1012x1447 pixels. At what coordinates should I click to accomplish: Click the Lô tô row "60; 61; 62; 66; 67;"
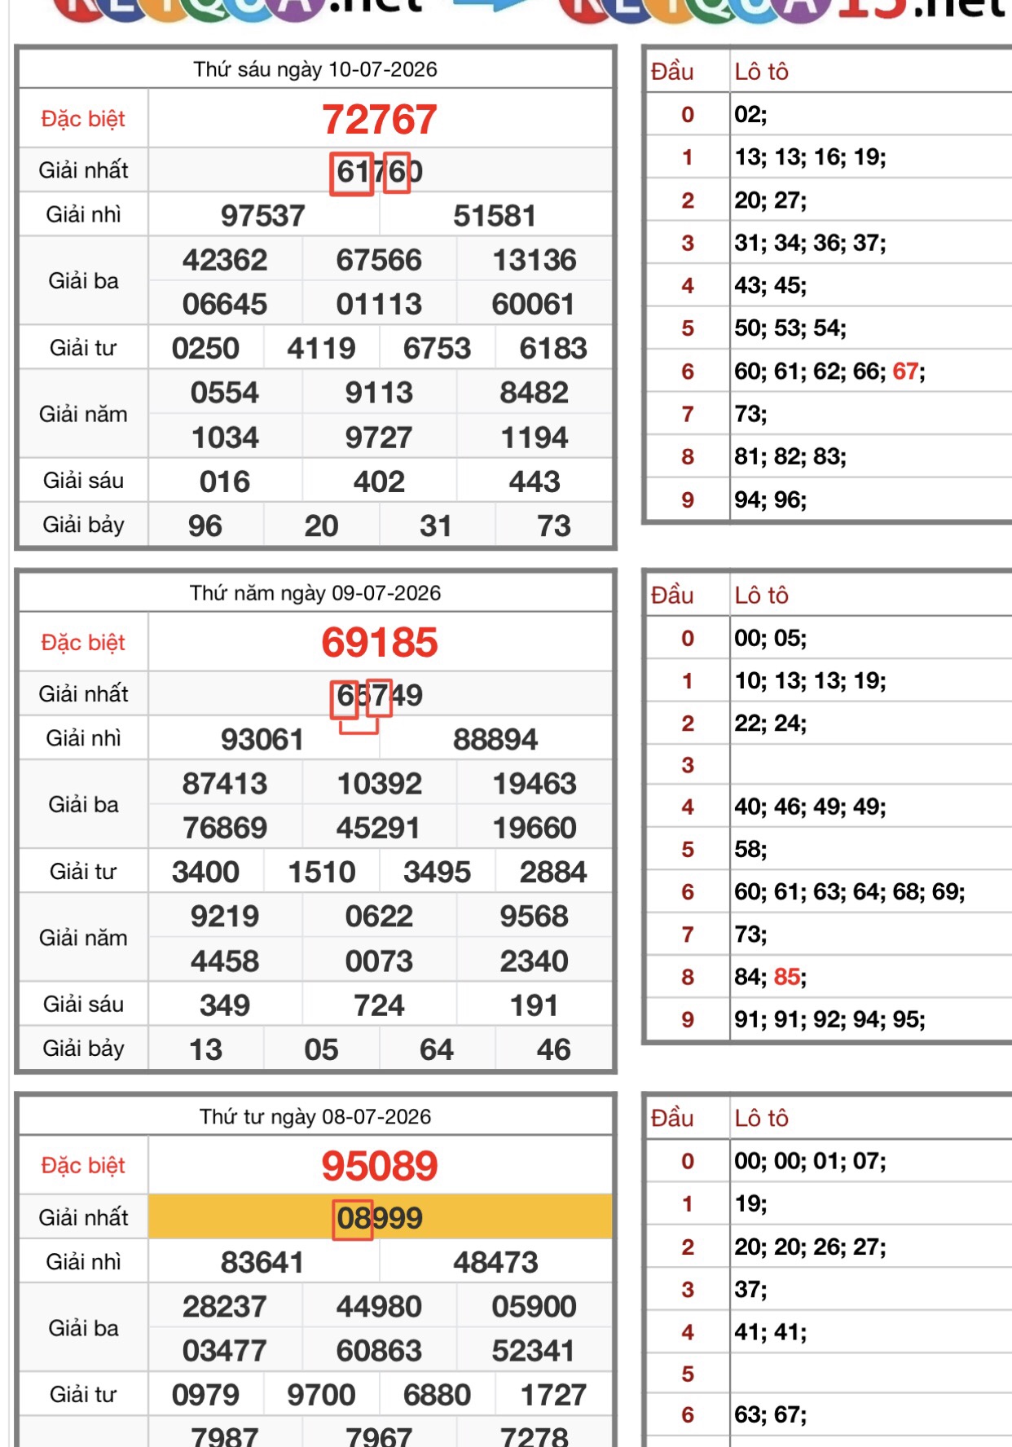(829, 372)
